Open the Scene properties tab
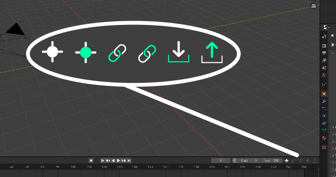The height and width of the screenshot is (177, 336). click(324, 67)
